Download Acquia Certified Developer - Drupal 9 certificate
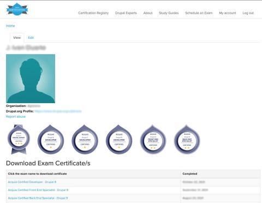Image resolution: width=262 pixels, height=203 pixels. (32, 182)
